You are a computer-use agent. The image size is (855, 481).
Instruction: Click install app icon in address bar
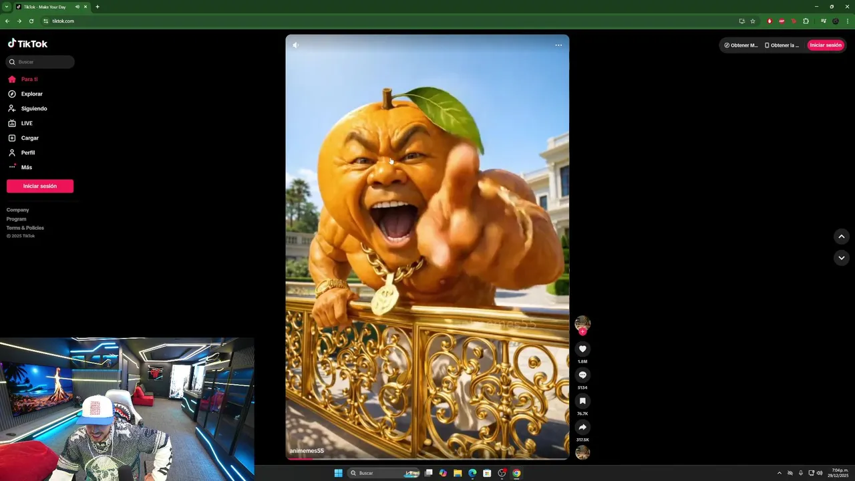point(741,21)
